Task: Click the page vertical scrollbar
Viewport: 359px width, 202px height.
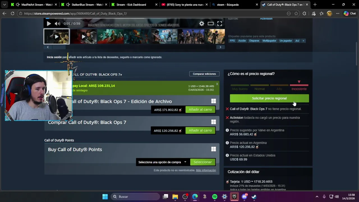Action: pos(357,53)
